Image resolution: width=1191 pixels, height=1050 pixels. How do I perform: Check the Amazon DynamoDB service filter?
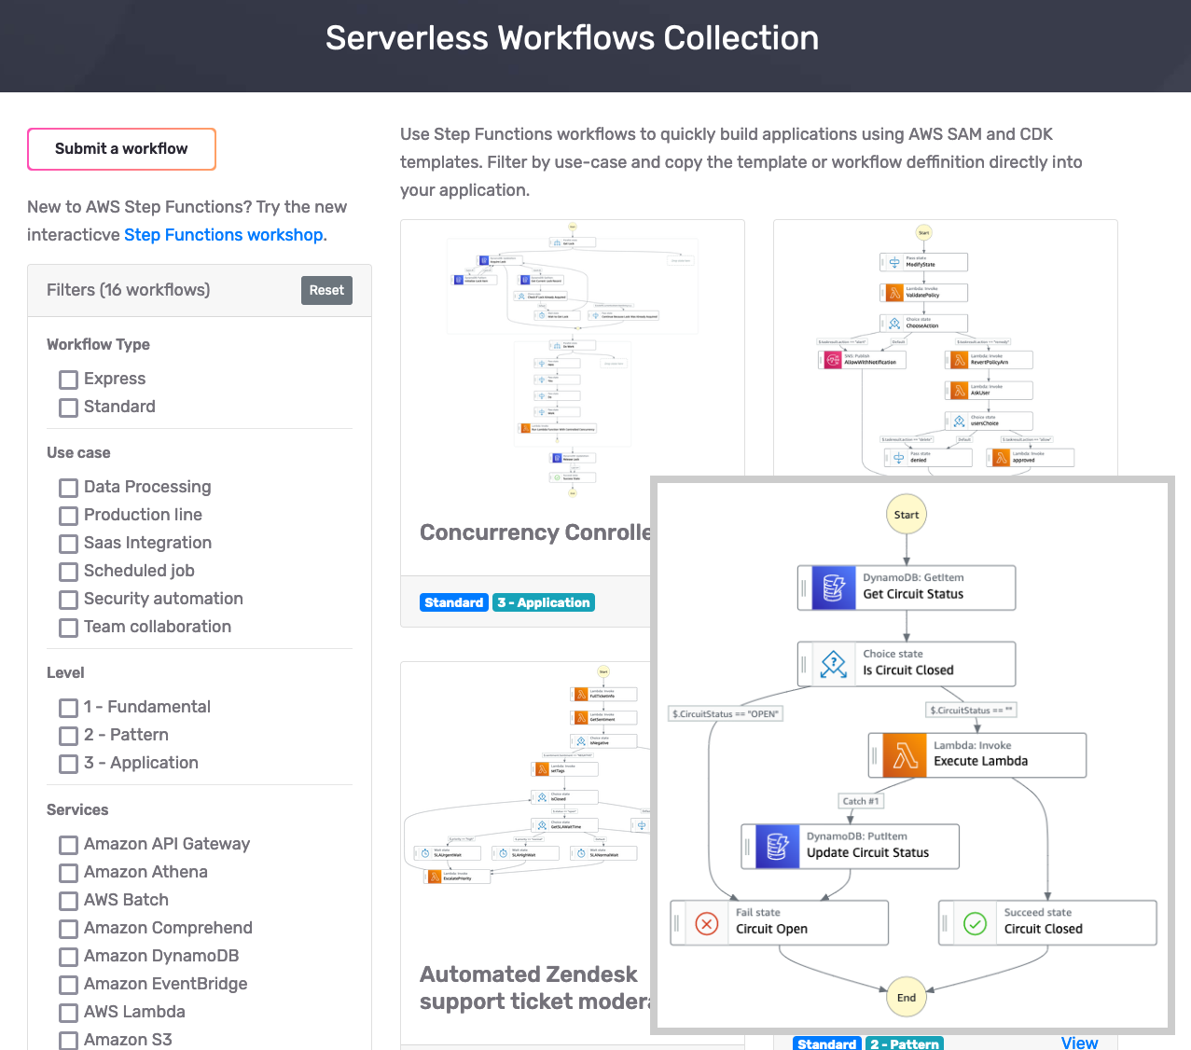(68, 957)
